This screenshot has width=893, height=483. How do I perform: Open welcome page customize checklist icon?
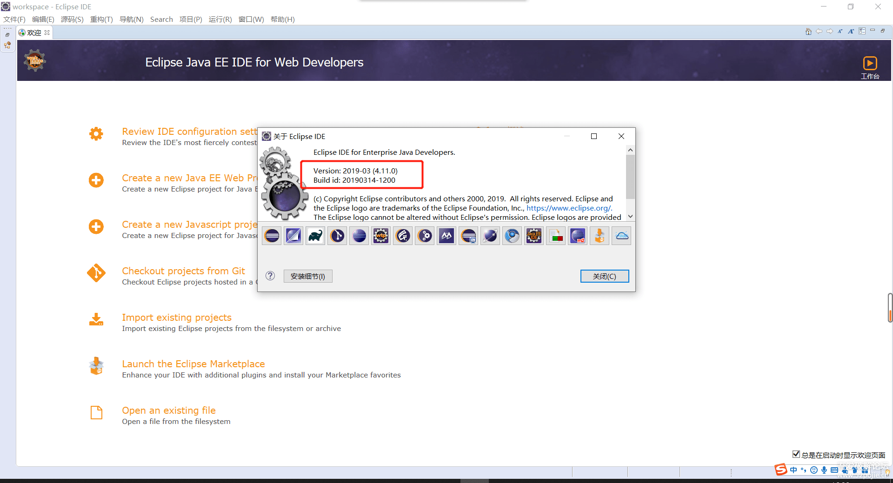(862, 31)
